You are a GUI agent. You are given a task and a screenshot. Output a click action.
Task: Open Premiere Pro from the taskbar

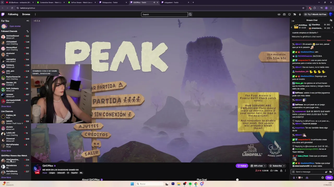tap(173, 184)
